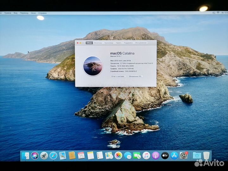Click the Отчет о системе button
Viewport: 228px width, 171px height.
point(118,77)
